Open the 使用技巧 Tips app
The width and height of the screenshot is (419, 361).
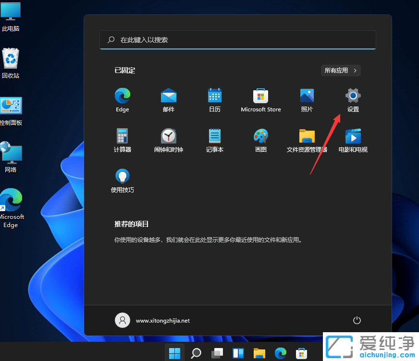pos(123,176)
